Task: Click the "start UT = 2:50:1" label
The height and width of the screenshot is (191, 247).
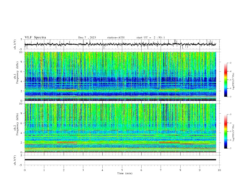Action: 151,37
